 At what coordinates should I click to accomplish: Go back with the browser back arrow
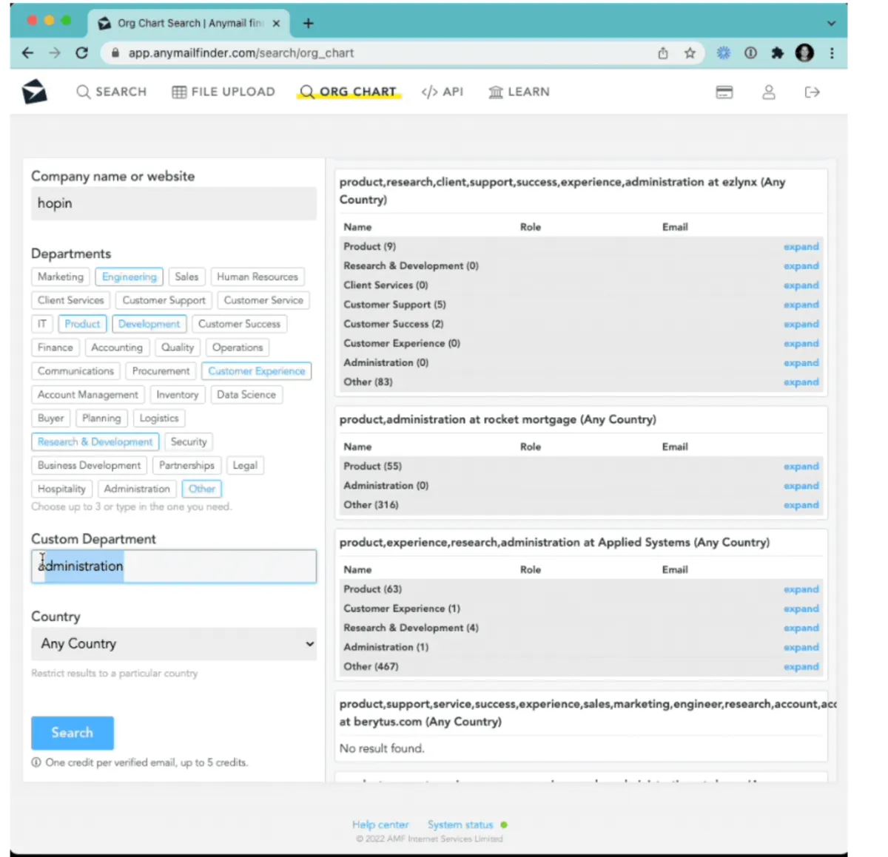[x=27, y=53]
